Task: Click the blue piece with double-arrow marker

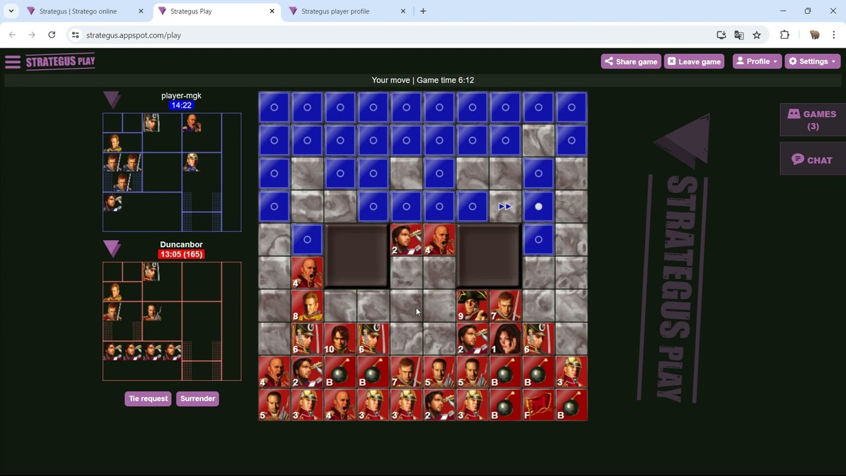Action: click(505, 206)
